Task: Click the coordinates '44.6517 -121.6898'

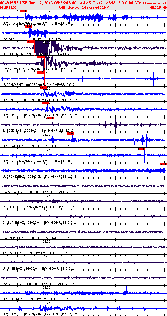Action: (98, 3)
